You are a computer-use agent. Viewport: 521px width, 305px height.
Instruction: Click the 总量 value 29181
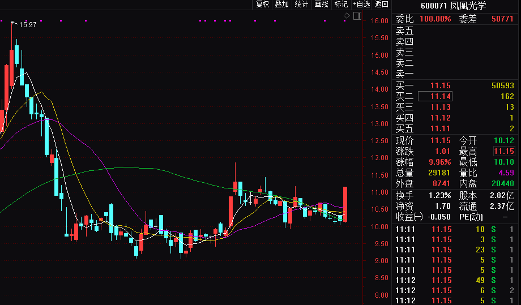(x=439, y=173)
